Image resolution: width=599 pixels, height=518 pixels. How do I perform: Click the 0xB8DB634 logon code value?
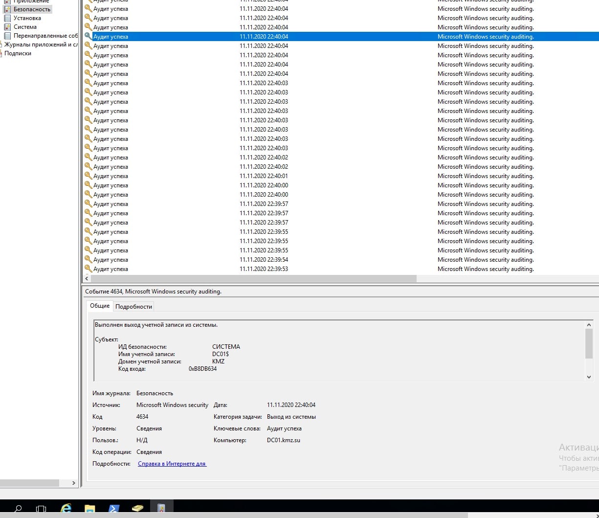(x=202, y=369)
